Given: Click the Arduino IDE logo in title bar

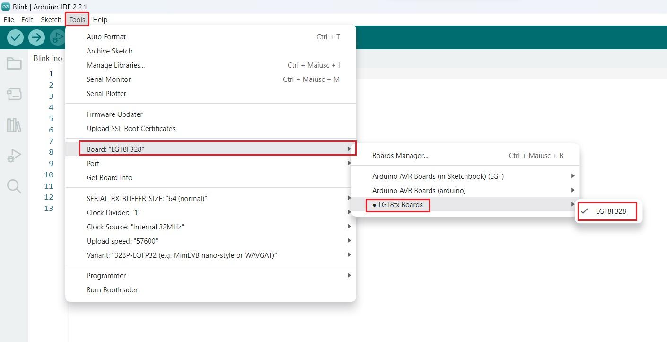Looking at the screenshot, I should 6,6.
